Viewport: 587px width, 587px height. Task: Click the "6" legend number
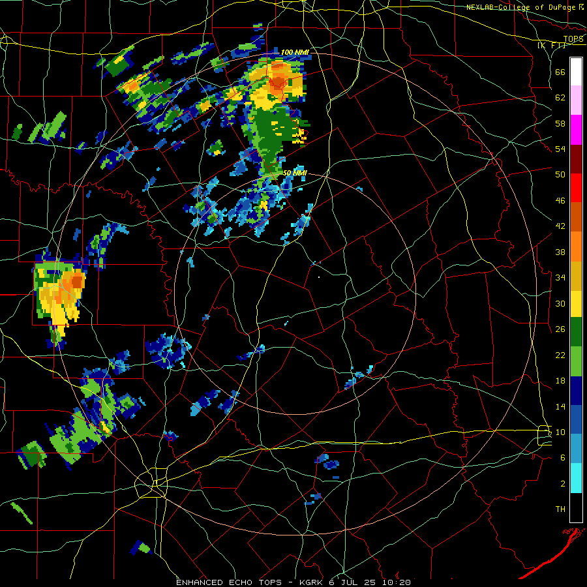pos(563,457)
